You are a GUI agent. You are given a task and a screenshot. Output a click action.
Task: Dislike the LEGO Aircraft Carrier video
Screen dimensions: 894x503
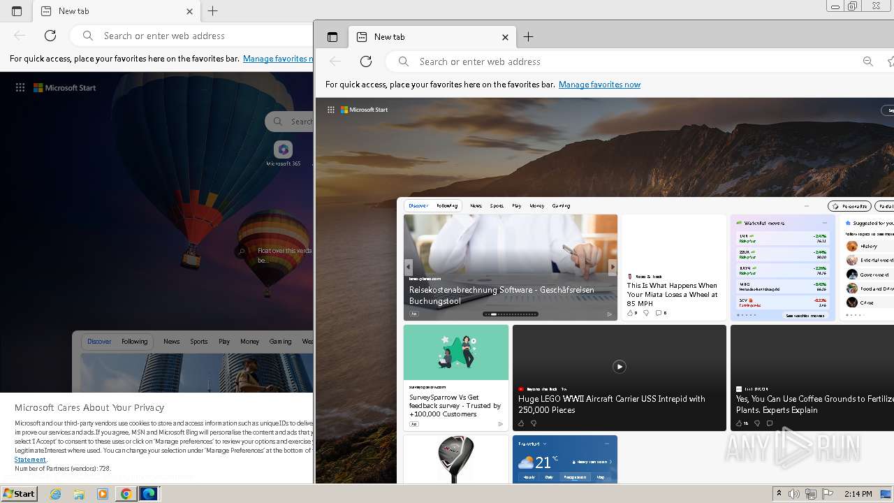[534, 423]
